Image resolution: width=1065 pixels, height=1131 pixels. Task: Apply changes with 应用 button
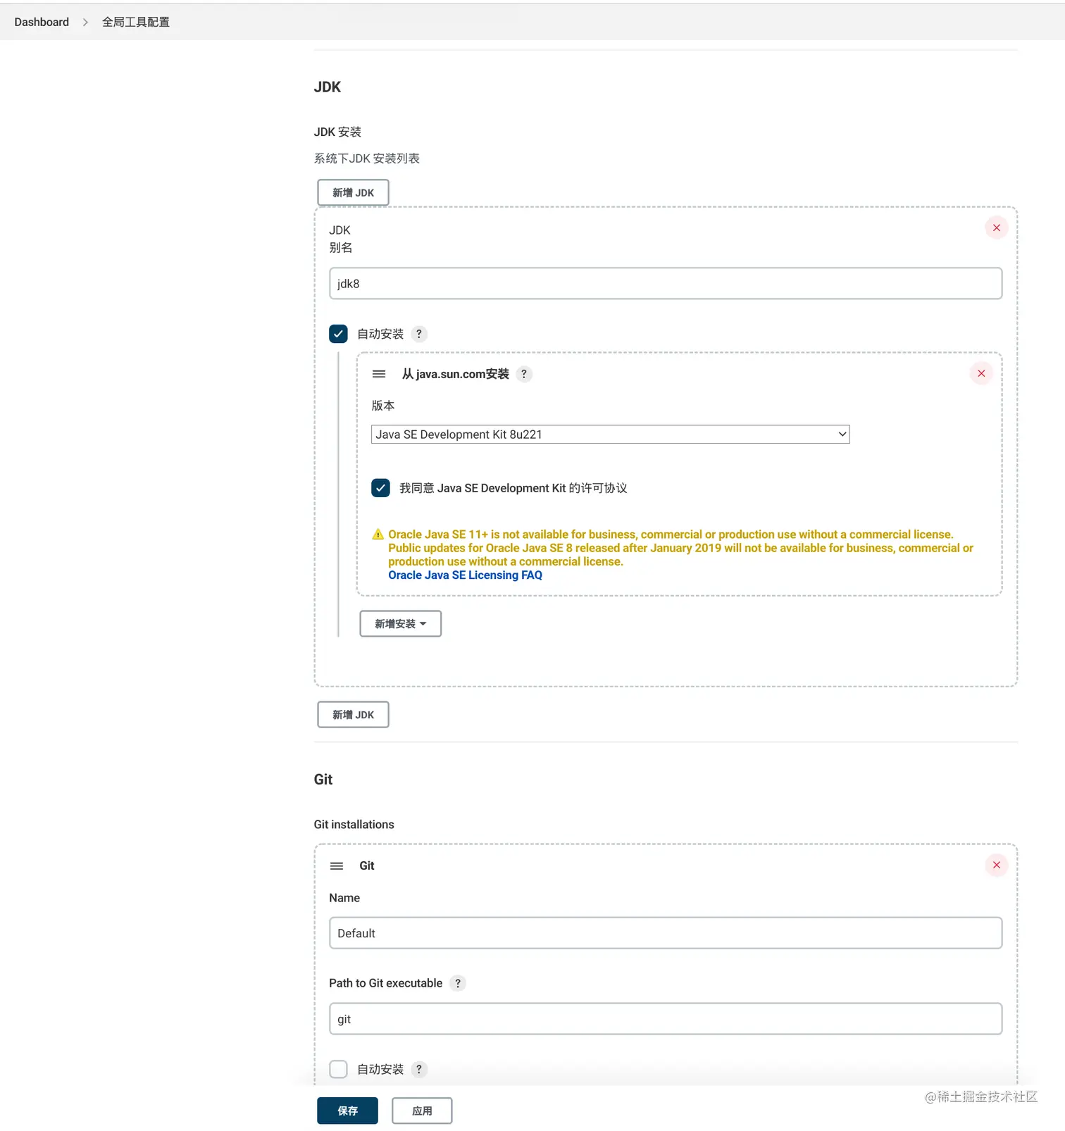(x=422, y=1111)
